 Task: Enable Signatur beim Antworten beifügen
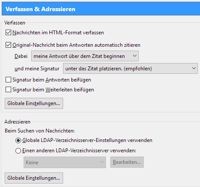[8, 80]
